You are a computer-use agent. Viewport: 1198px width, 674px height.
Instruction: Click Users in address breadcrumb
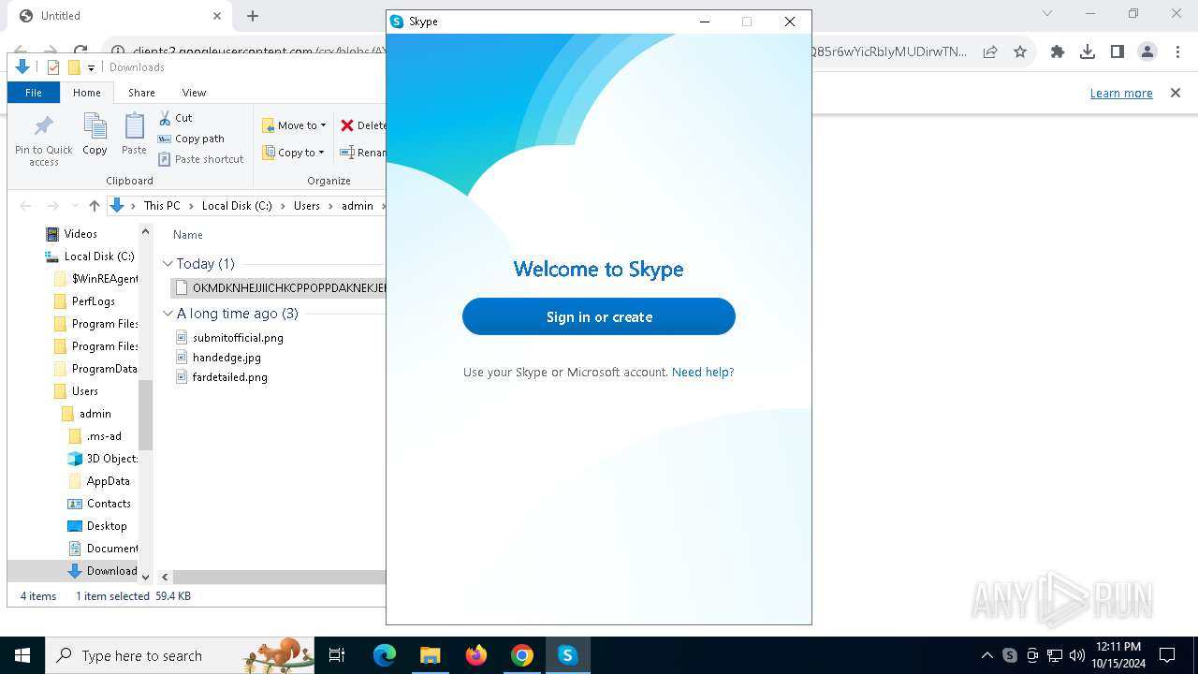point(307,206)
